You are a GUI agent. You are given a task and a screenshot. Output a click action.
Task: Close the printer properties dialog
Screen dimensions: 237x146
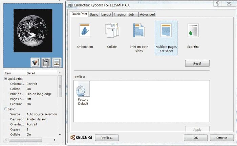229,4
